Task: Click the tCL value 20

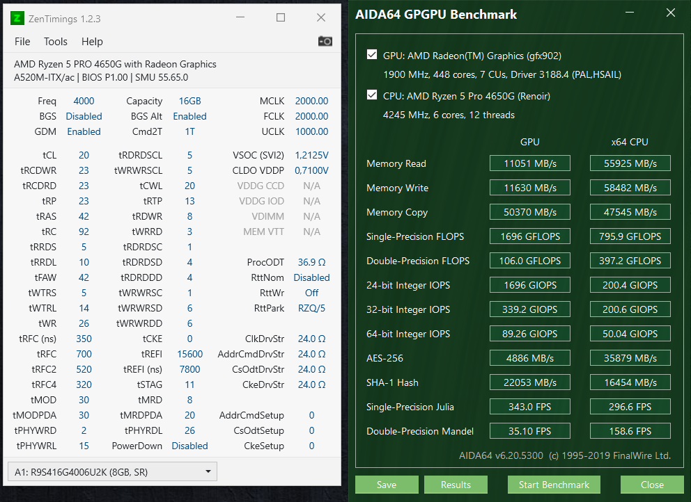Action: [84, 155]
